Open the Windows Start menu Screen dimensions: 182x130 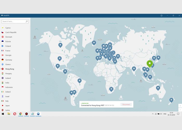pyautogui.click(x=3, y=114)
